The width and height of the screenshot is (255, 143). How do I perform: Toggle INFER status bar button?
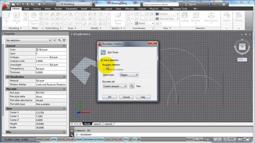pyautogui.click(x=40, y=139)
